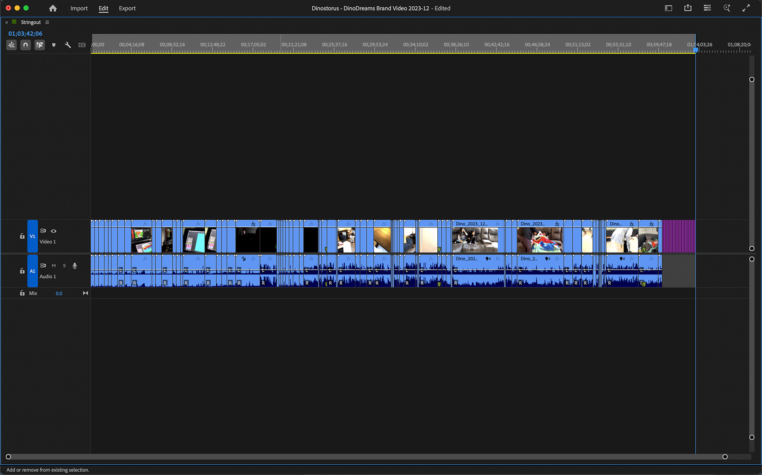762x475 pixels.
Task: Open the title bar panel layout menu
Action: [x=707, y=8]
